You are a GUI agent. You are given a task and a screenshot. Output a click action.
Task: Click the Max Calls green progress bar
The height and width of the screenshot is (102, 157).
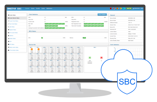coord(55,24)
